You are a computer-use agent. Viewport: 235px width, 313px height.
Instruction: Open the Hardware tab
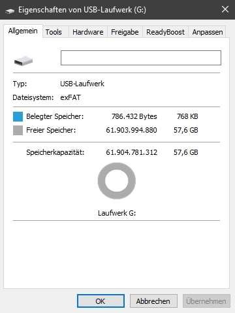(x=88, y=32)
